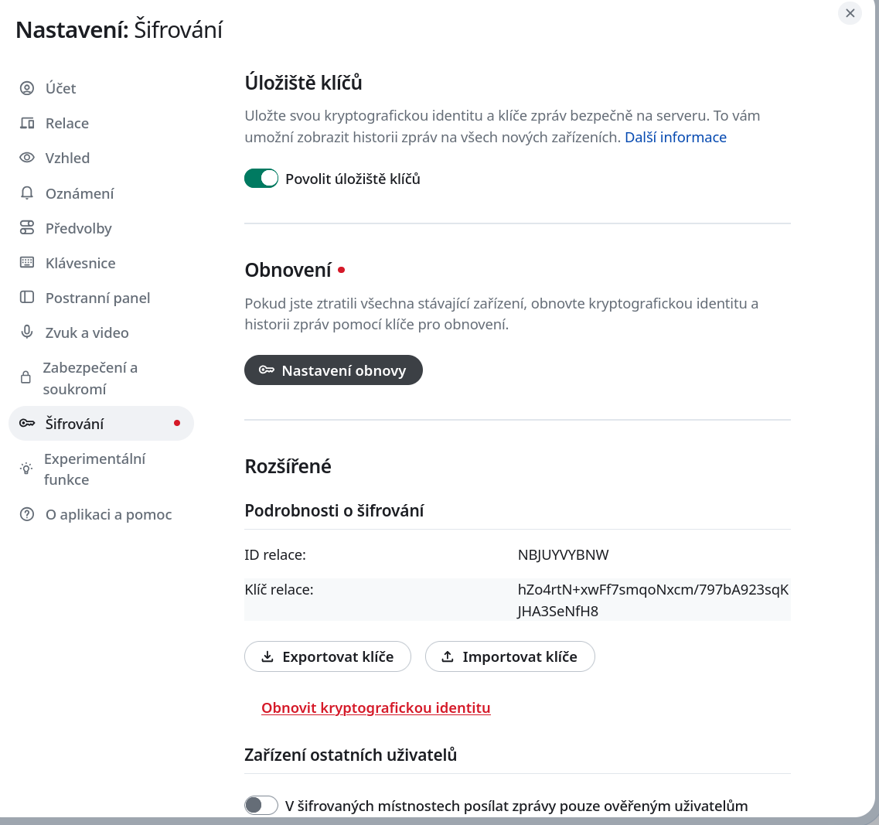The width and height of the screenshot is (879, 825).
Task: Disable the Povolit úložiště klíčů toggle
Action: pyautogui.click(x=261, y=178)
